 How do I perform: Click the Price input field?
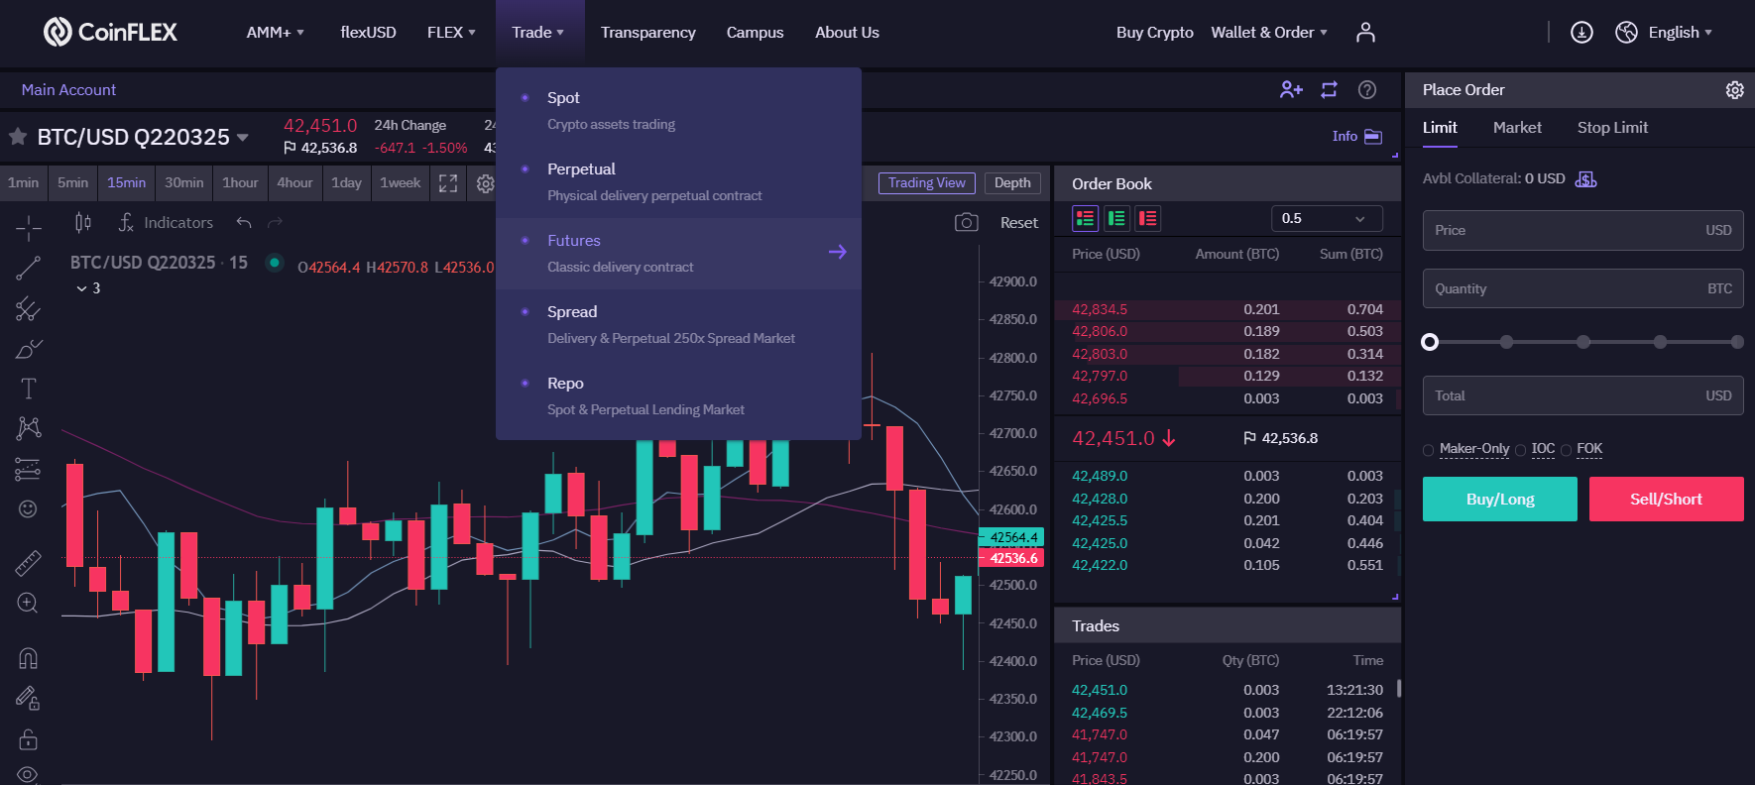1567,231
